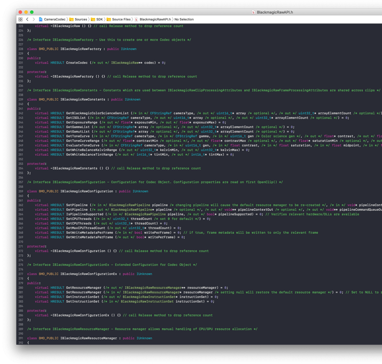382x364 pixels.
Task: Open the Source Files breadcrumb segment
Action: click(121, 19)
